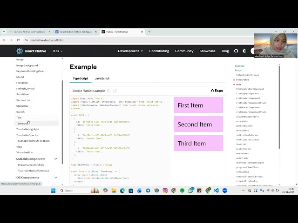The width and height of the screenshot is (298, 223).
Task: Open the Text component docs
Action: click(x=19, y=118)
